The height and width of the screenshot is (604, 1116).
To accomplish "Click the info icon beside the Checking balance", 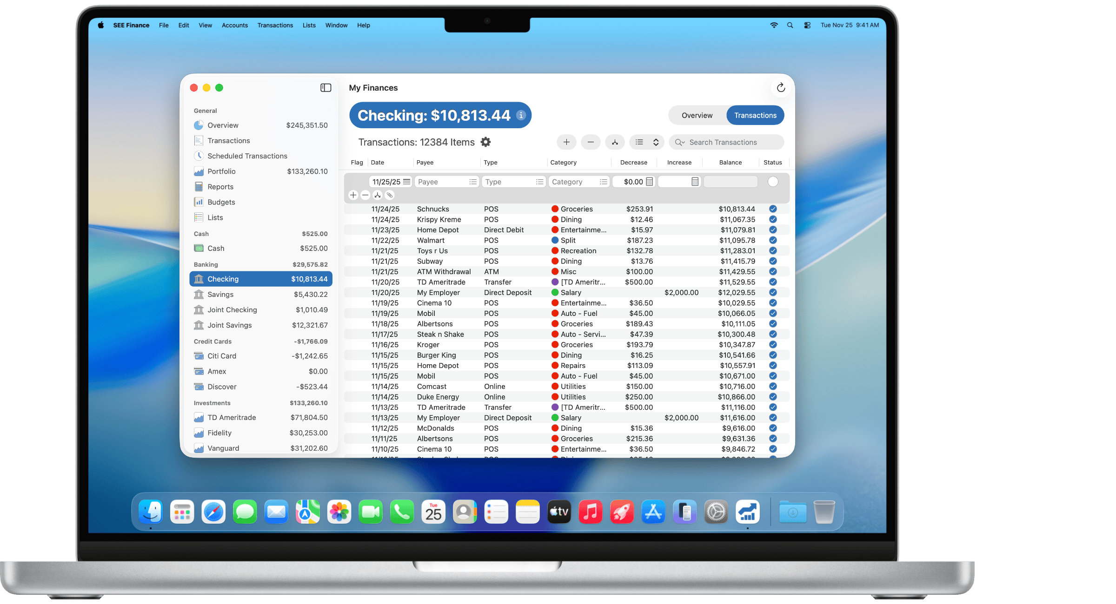I will [521, 115].
